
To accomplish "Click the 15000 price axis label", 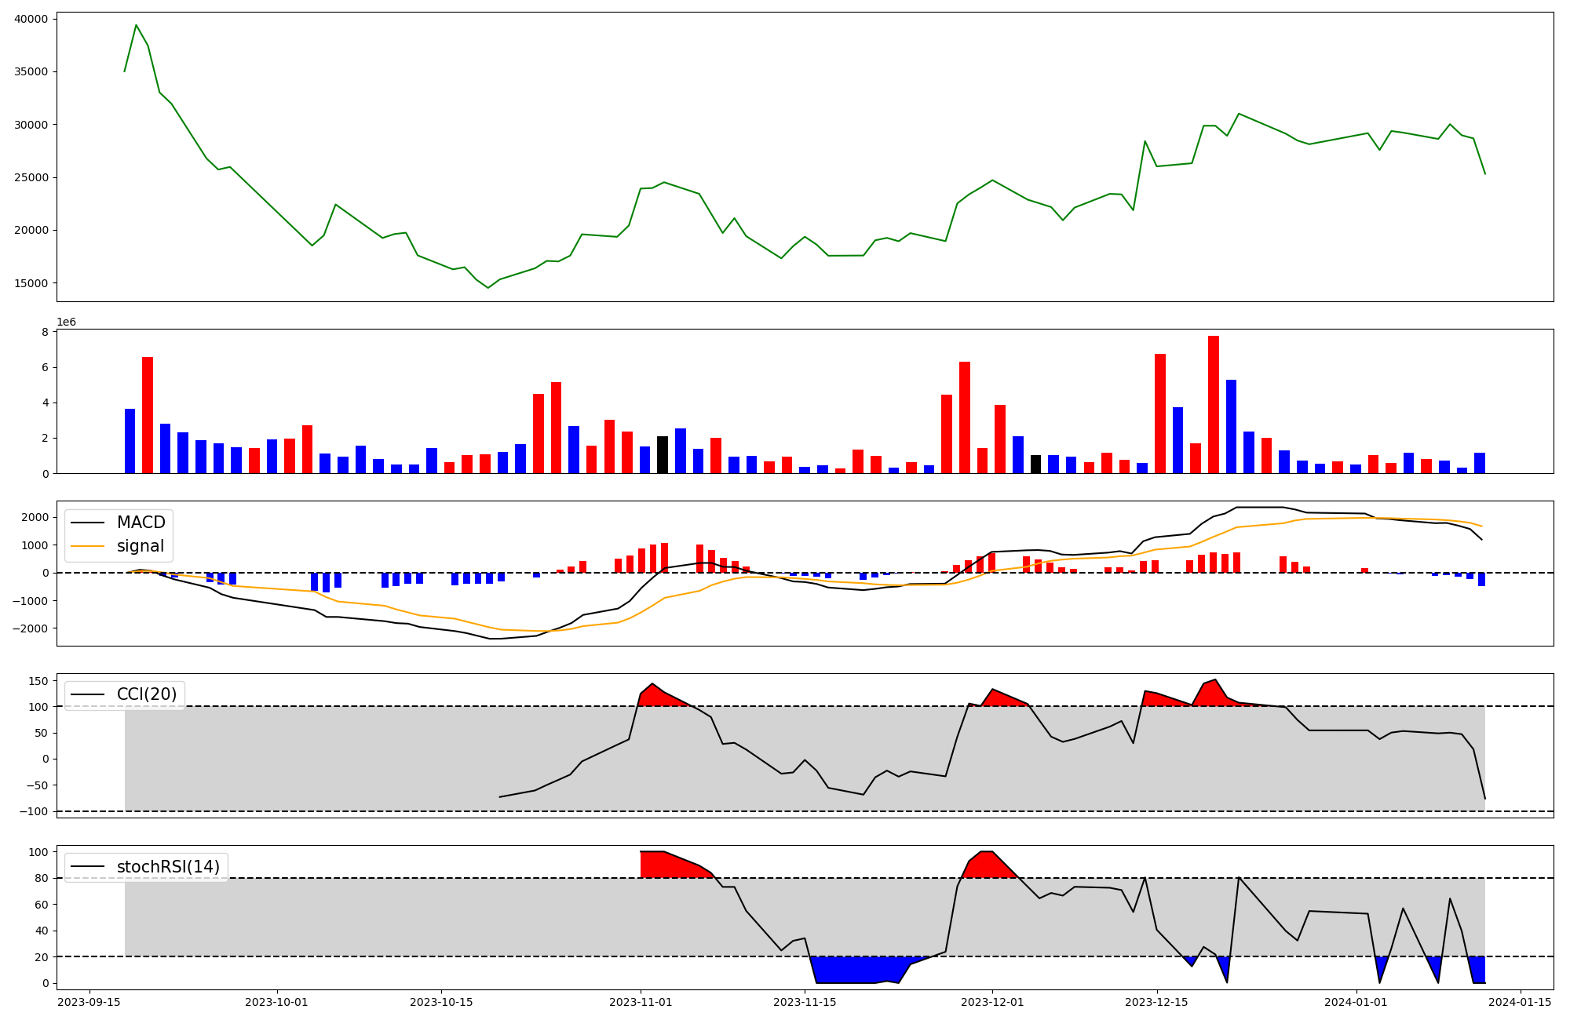I will click(31, 283).
